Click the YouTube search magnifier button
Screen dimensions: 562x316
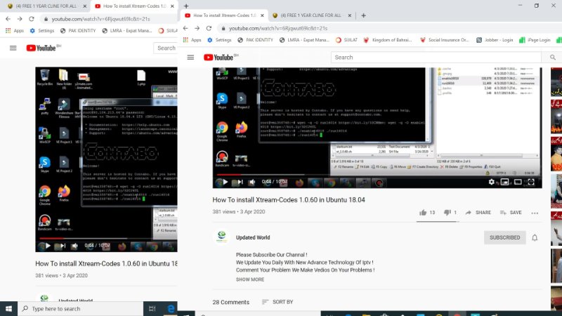[553, 57]
